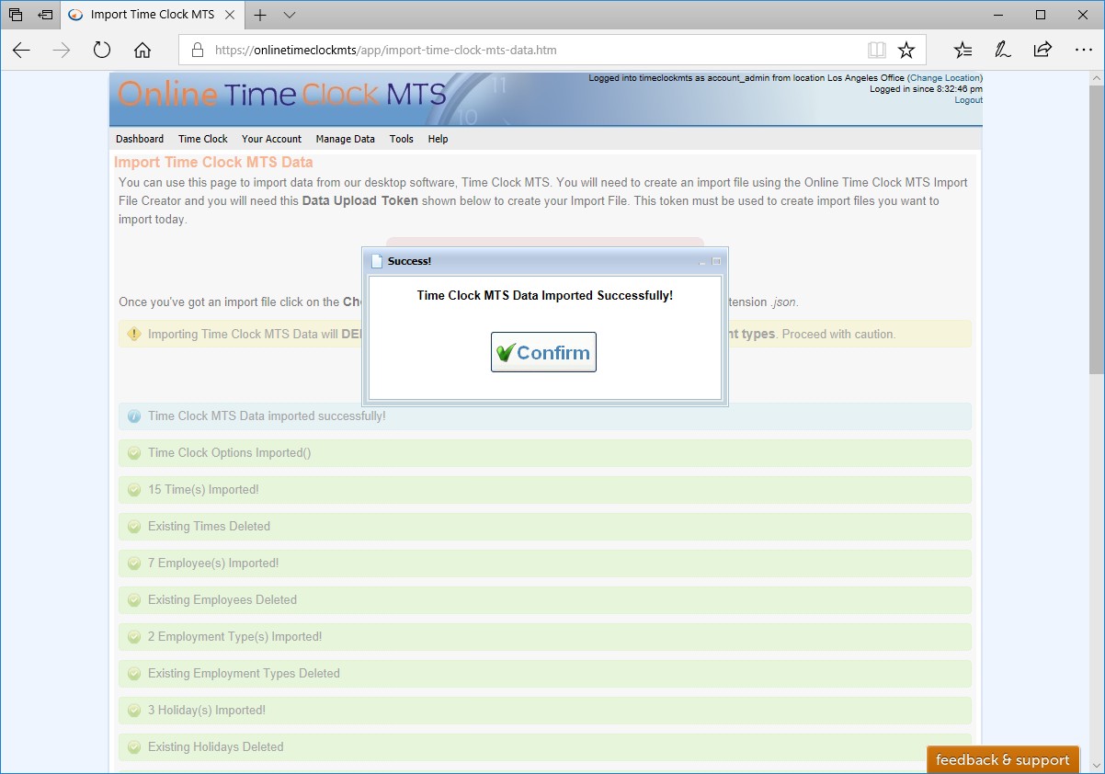Minimize the Success dialog

tap(703, 262)
